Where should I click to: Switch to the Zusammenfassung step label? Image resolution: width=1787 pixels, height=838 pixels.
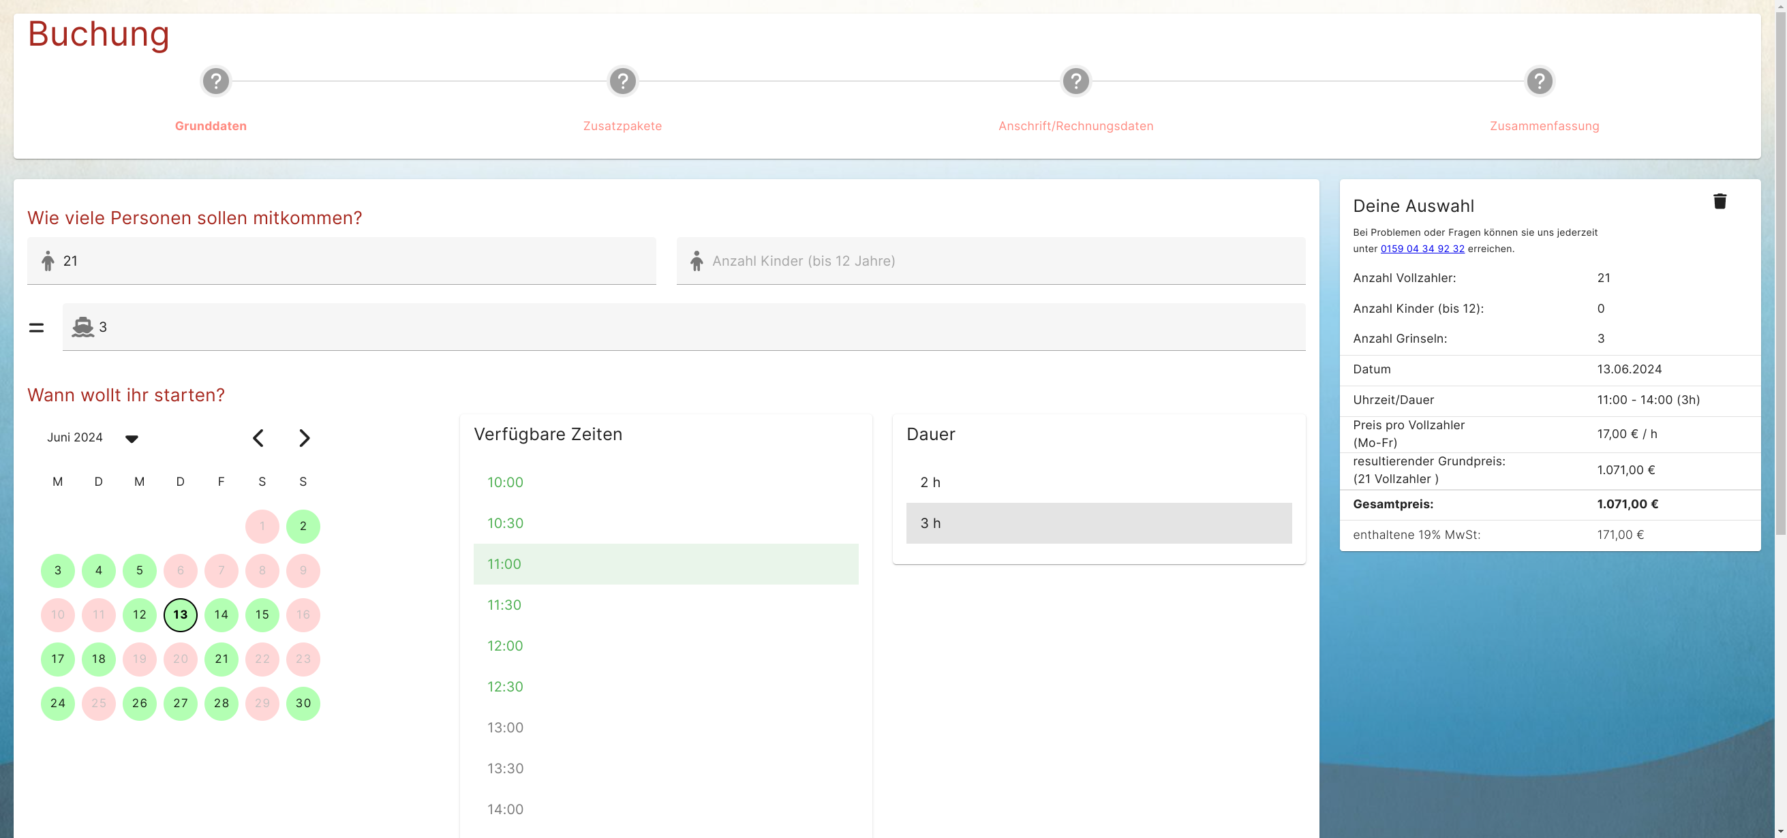(x=1544, y=125)
